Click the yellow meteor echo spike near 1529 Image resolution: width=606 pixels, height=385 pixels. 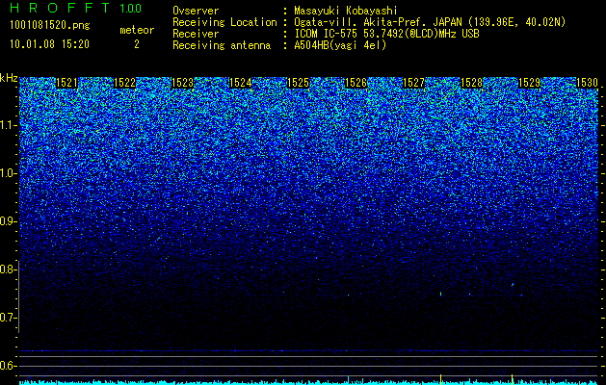point(513,378)
